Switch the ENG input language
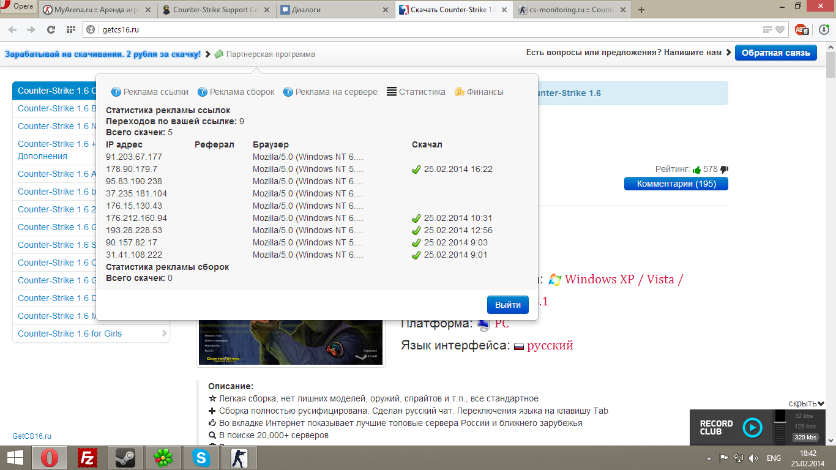The image size is (836, 470). (774, 458)
